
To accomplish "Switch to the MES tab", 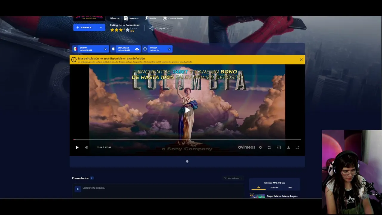I will (x=290, y=188).
